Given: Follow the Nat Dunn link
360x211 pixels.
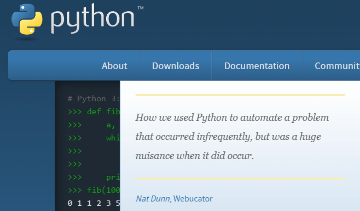Looking at the screenshot, I should [x=153, y=199].
